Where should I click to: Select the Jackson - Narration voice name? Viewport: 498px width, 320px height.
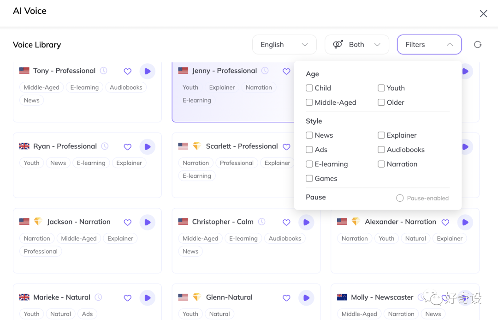pos(79,222)
